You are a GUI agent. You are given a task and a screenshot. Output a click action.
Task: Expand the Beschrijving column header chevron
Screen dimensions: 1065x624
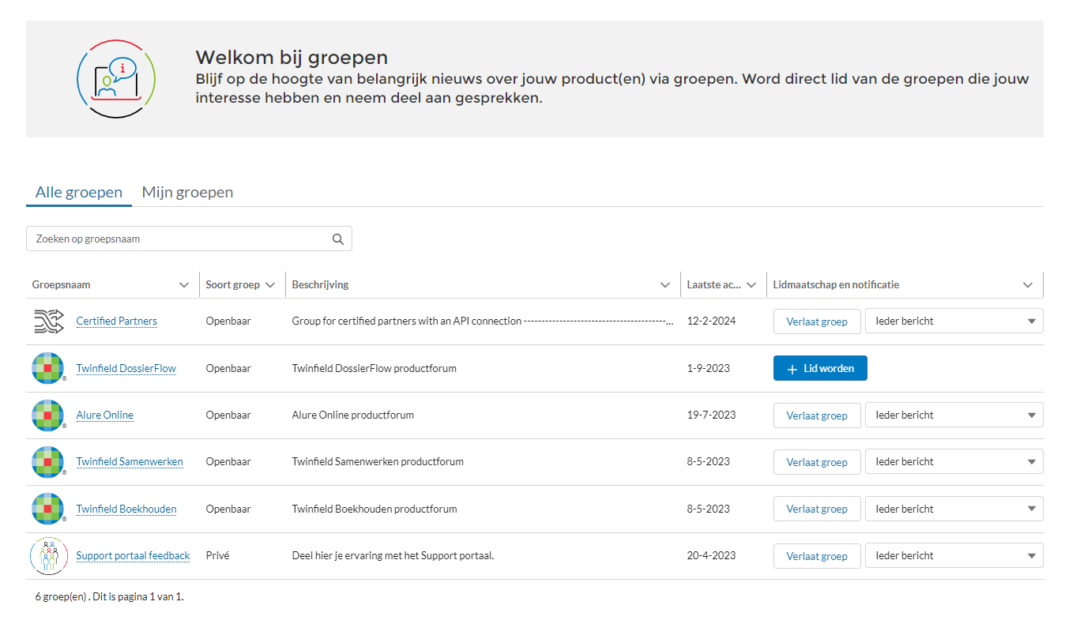665,285
